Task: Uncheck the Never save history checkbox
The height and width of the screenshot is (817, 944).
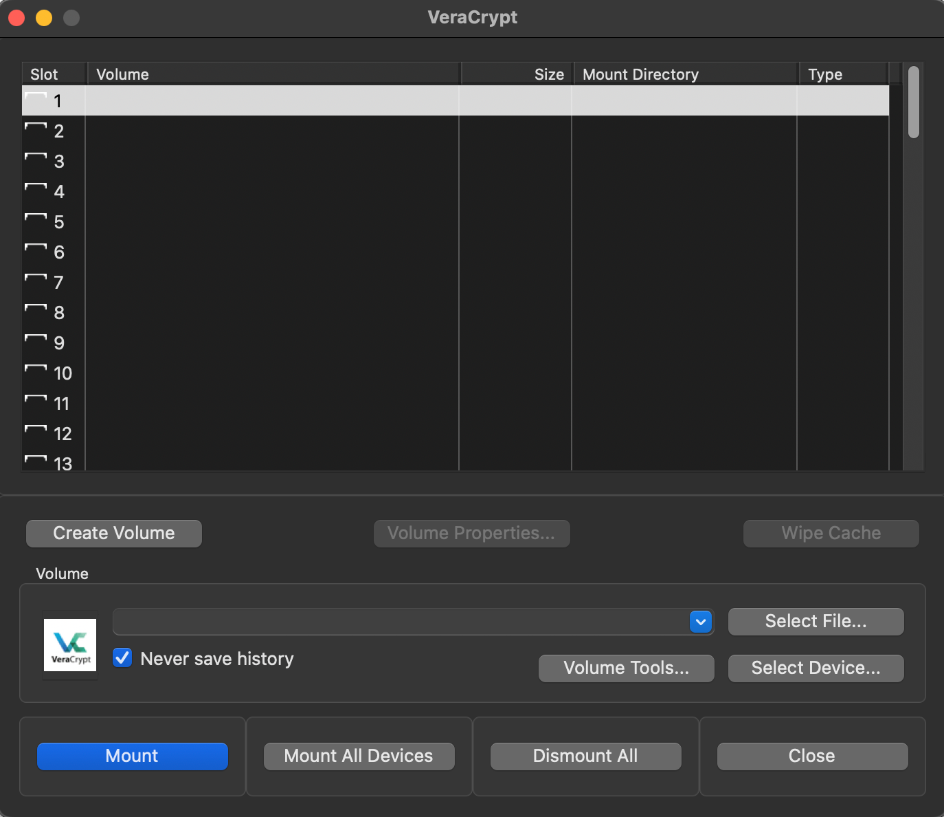Action: pos(122,657)
